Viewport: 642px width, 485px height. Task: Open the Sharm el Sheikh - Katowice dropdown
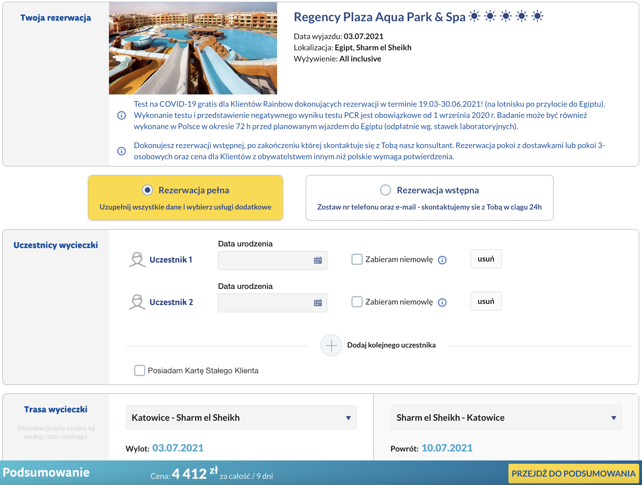point(506,417)
